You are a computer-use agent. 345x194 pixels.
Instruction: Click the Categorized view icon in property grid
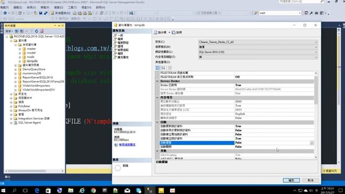click(158, 68)
